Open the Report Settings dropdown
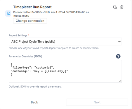The height and width of the screenshot is (109, 132). click(x=65, y=42)
